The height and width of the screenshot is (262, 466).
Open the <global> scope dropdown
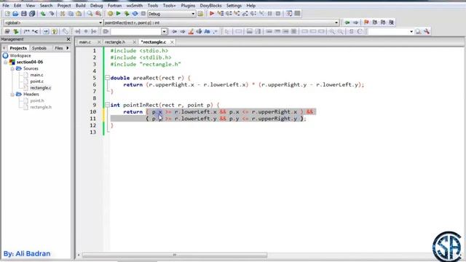pyautogui.click(x=100, y=23)
